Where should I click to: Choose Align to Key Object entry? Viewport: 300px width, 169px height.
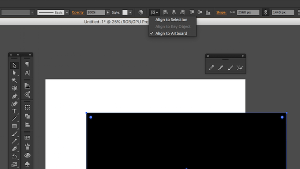tap(173, 26)
